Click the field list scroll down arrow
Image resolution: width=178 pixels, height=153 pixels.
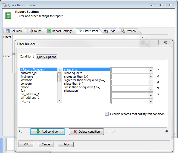pyautogui.click(x=60, y=101)
